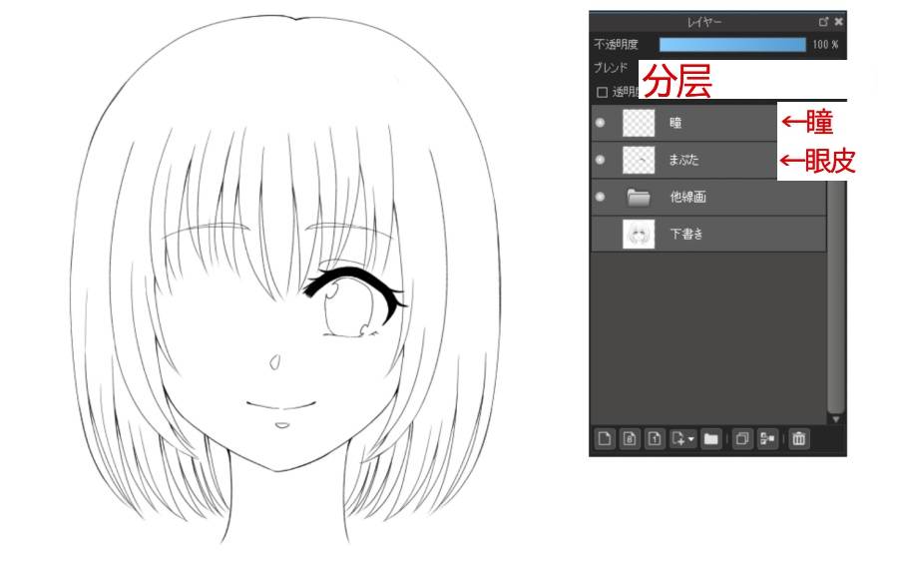
Task: Add a new 1-bit layer
Action: [654, 439]
